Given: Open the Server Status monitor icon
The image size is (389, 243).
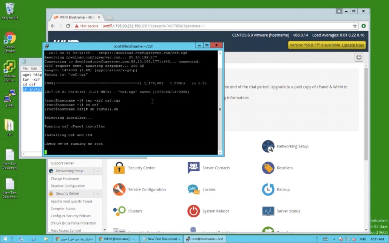Looking at the screenshot, I should [268, 211].
